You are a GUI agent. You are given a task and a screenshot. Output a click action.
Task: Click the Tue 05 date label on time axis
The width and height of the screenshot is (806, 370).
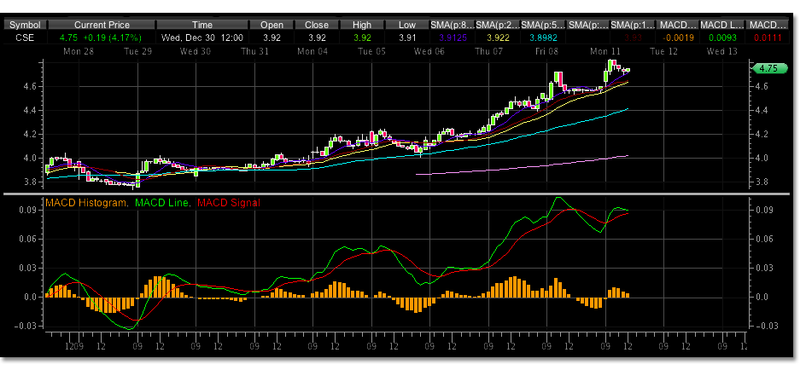point(373,50)
